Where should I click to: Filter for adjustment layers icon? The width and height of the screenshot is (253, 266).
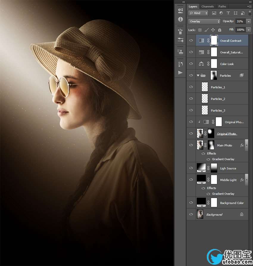click(221, 13)
